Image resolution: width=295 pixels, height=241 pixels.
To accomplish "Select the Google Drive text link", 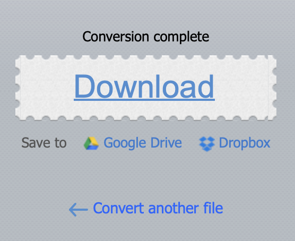I will (x=143, y=143).
